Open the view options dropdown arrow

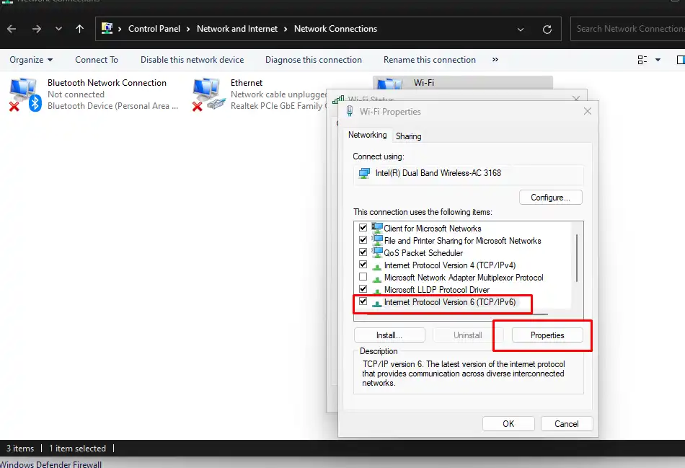click(x=658, y=60)
